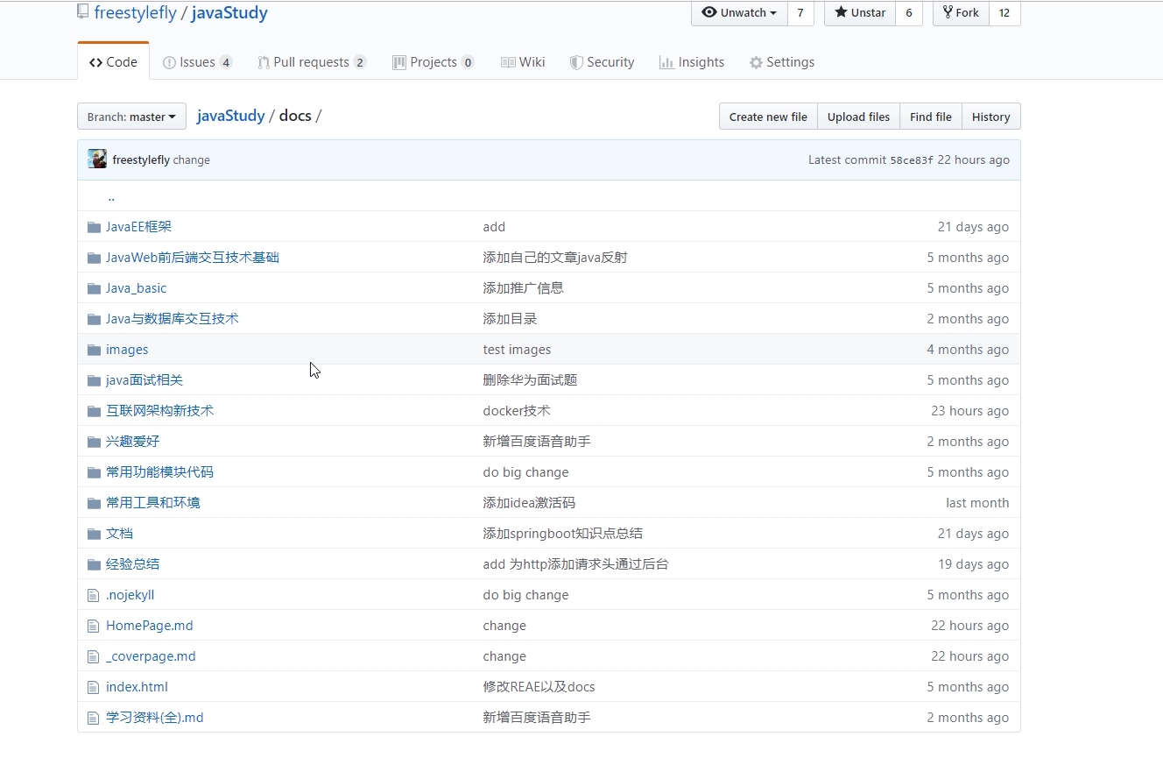This screenshot has width=1163, height=758.
Task: Click the Create new file button
Action: [x=768, y=117]
